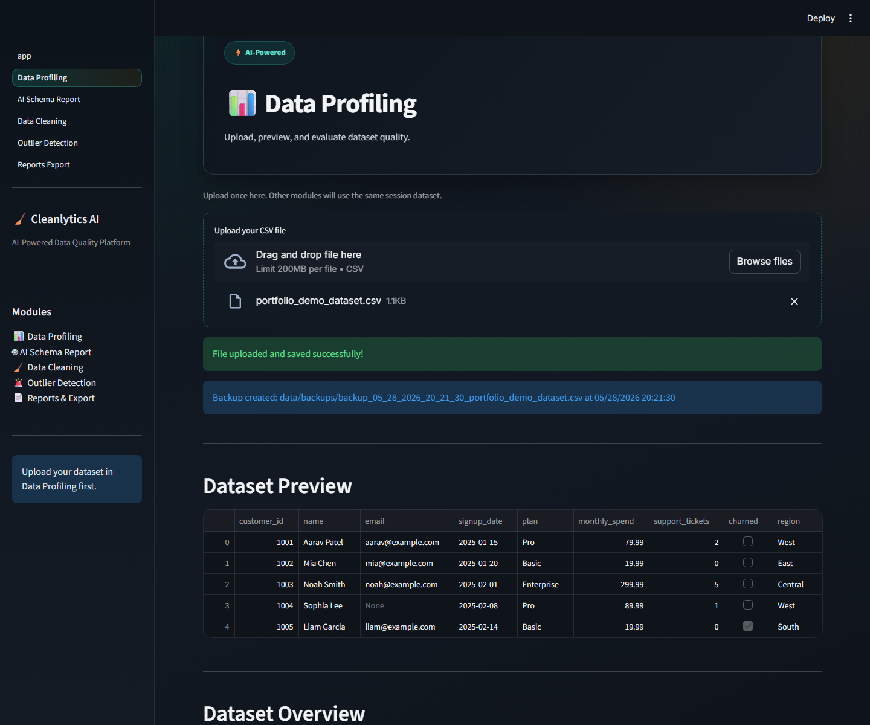Toggle the churned checkbox for Noah Smith
870x725 pixels.
click(748, 584)
